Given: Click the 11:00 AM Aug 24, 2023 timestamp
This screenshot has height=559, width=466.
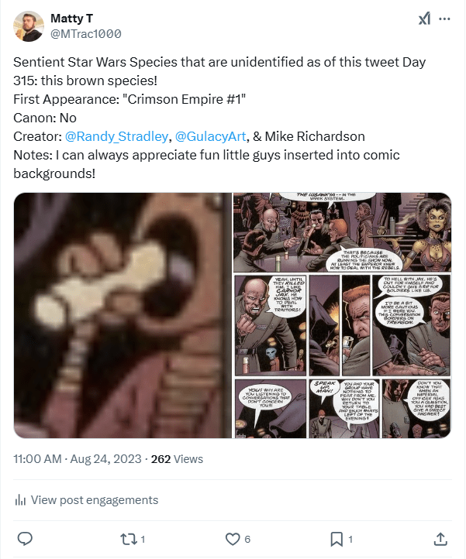Looking at the screenshot, I should click(x=79, y=459).
